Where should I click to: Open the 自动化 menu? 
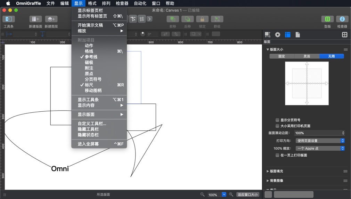pyautogui.click(x=140, y=3)
